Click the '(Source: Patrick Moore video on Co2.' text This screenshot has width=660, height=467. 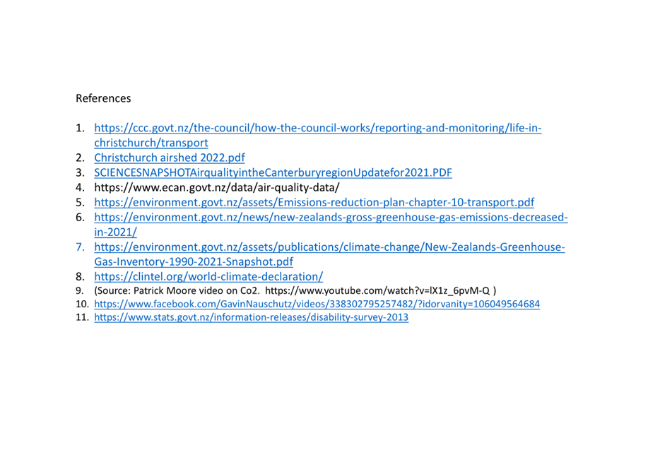(x=177, y=290)
